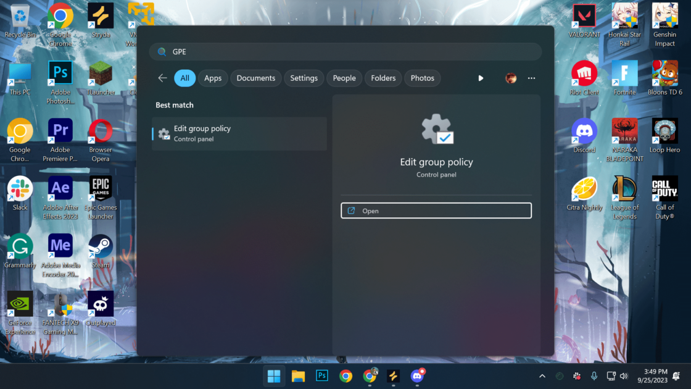The width and height of the screenshot is (691, 389).
Task: Click the microphone icon in system tray
Action: [594, 376]
